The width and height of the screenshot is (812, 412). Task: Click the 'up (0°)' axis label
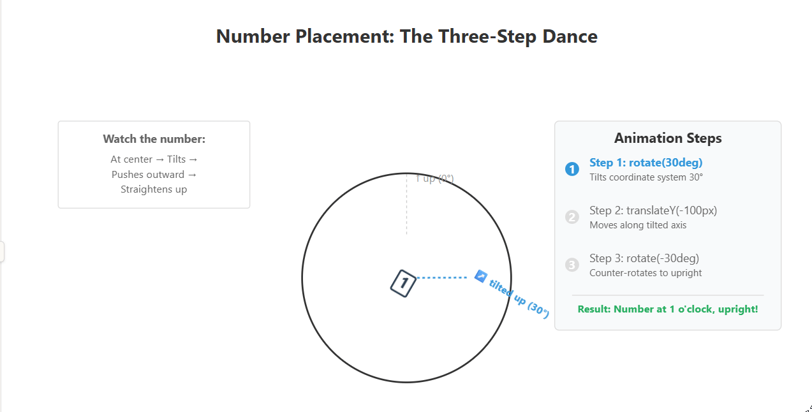(x=435, y=179)
